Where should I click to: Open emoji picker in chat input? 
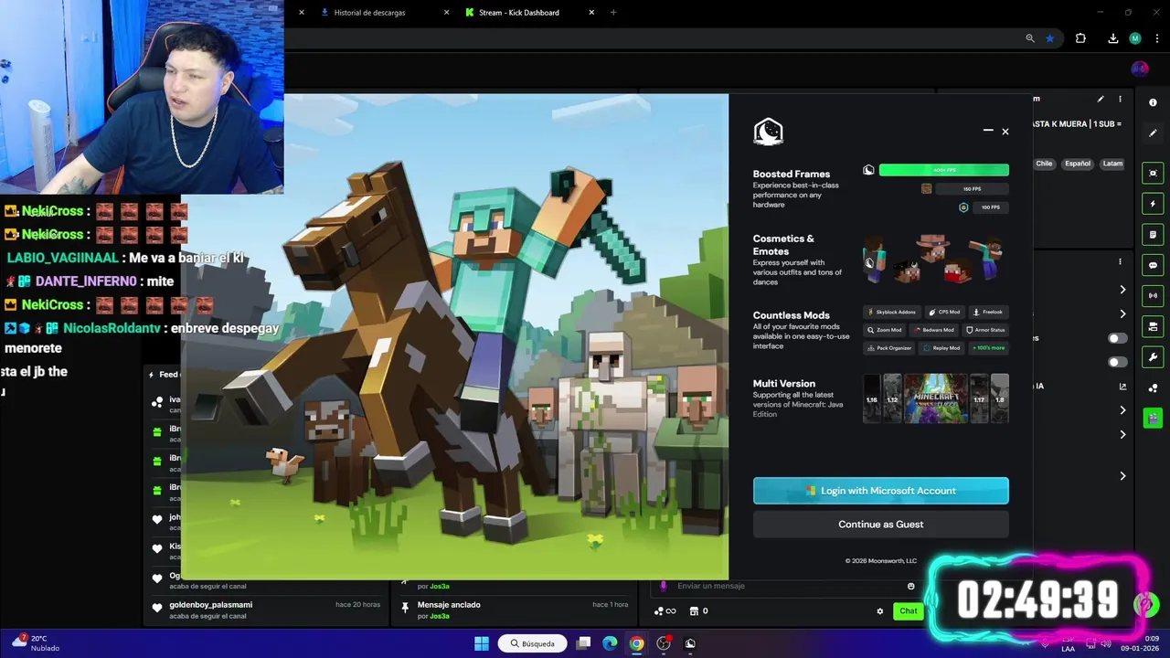[x=910, y=586]
